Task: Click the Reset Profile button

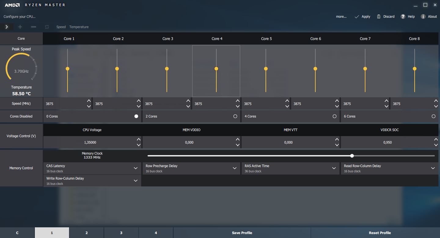Action: tap(380, 233)
